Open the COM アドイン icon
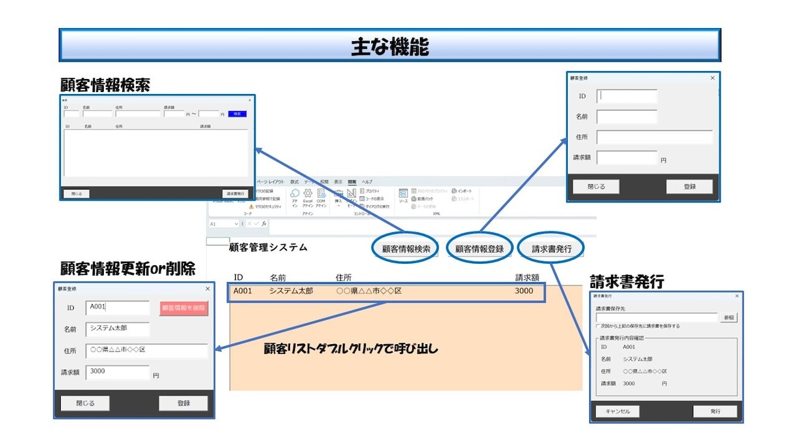The height and width of the screenshot is (448, 797). coord(321,198)
